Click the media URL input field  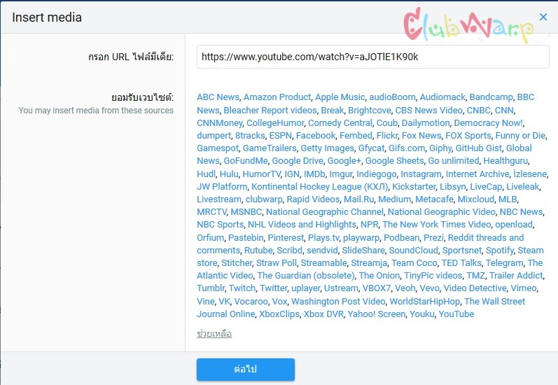coord(373,57)
